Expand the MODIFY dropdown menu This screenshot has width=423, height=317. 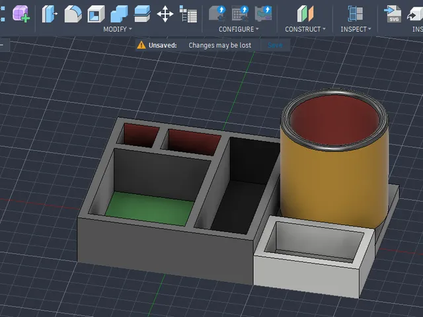[x=118, y=29]
